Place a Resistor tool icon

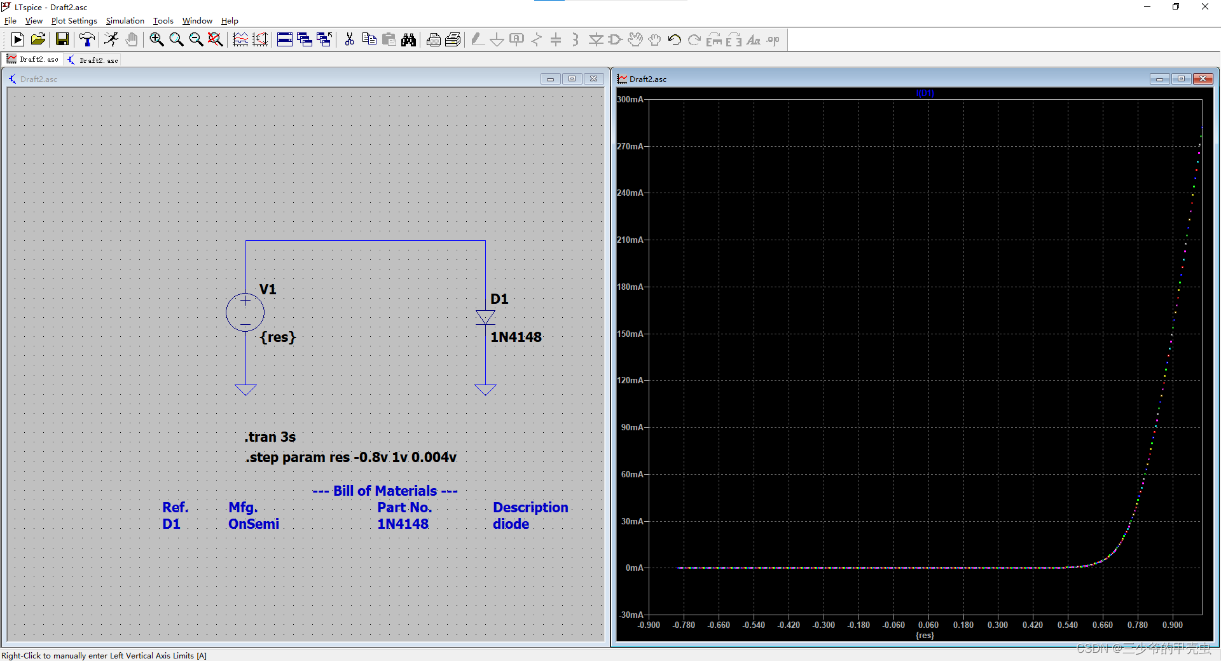[537, 39]
